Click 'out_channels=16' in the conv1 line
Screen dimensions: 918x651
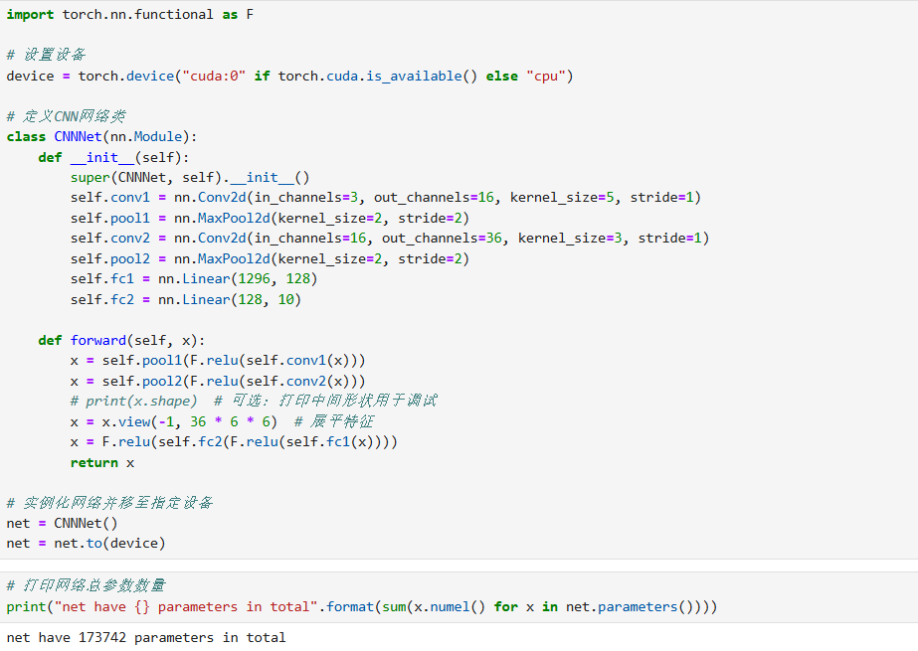(x=434, y=198)
